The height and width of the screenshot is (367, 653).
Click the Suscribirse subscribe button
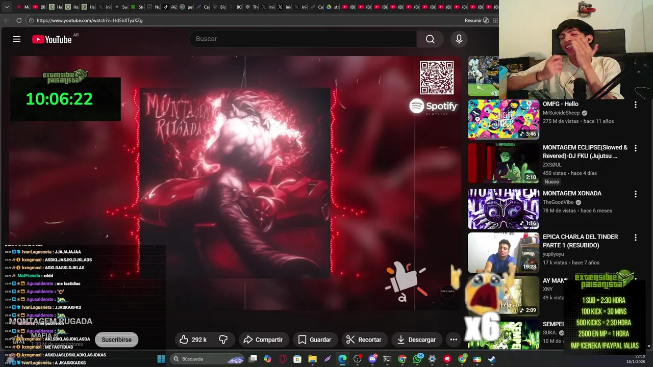[x=116, y=339]
